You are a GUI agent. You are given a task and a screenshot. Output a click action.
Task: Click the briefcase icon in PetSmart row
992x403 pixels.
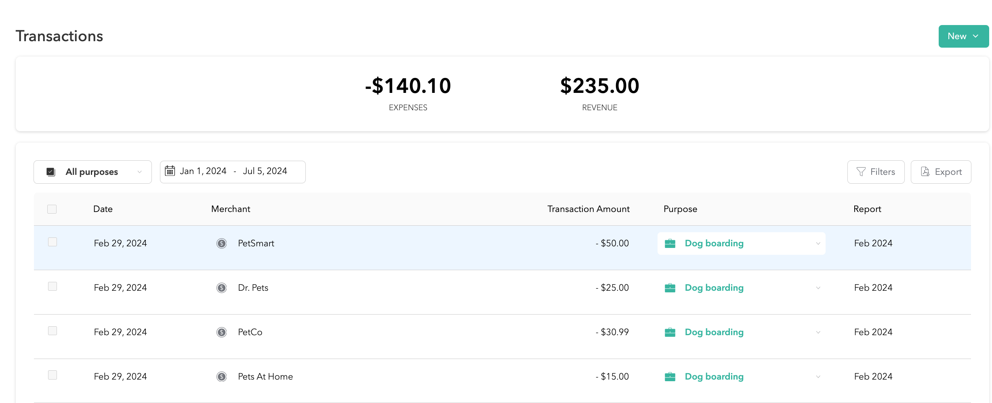(x=670, y=243)
